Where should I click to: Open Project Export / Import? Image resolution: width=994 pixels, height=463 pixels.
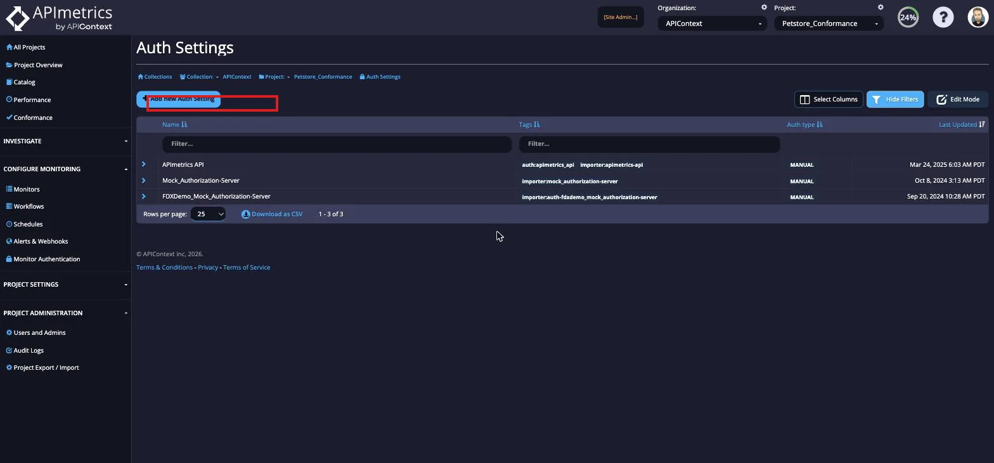42,367
